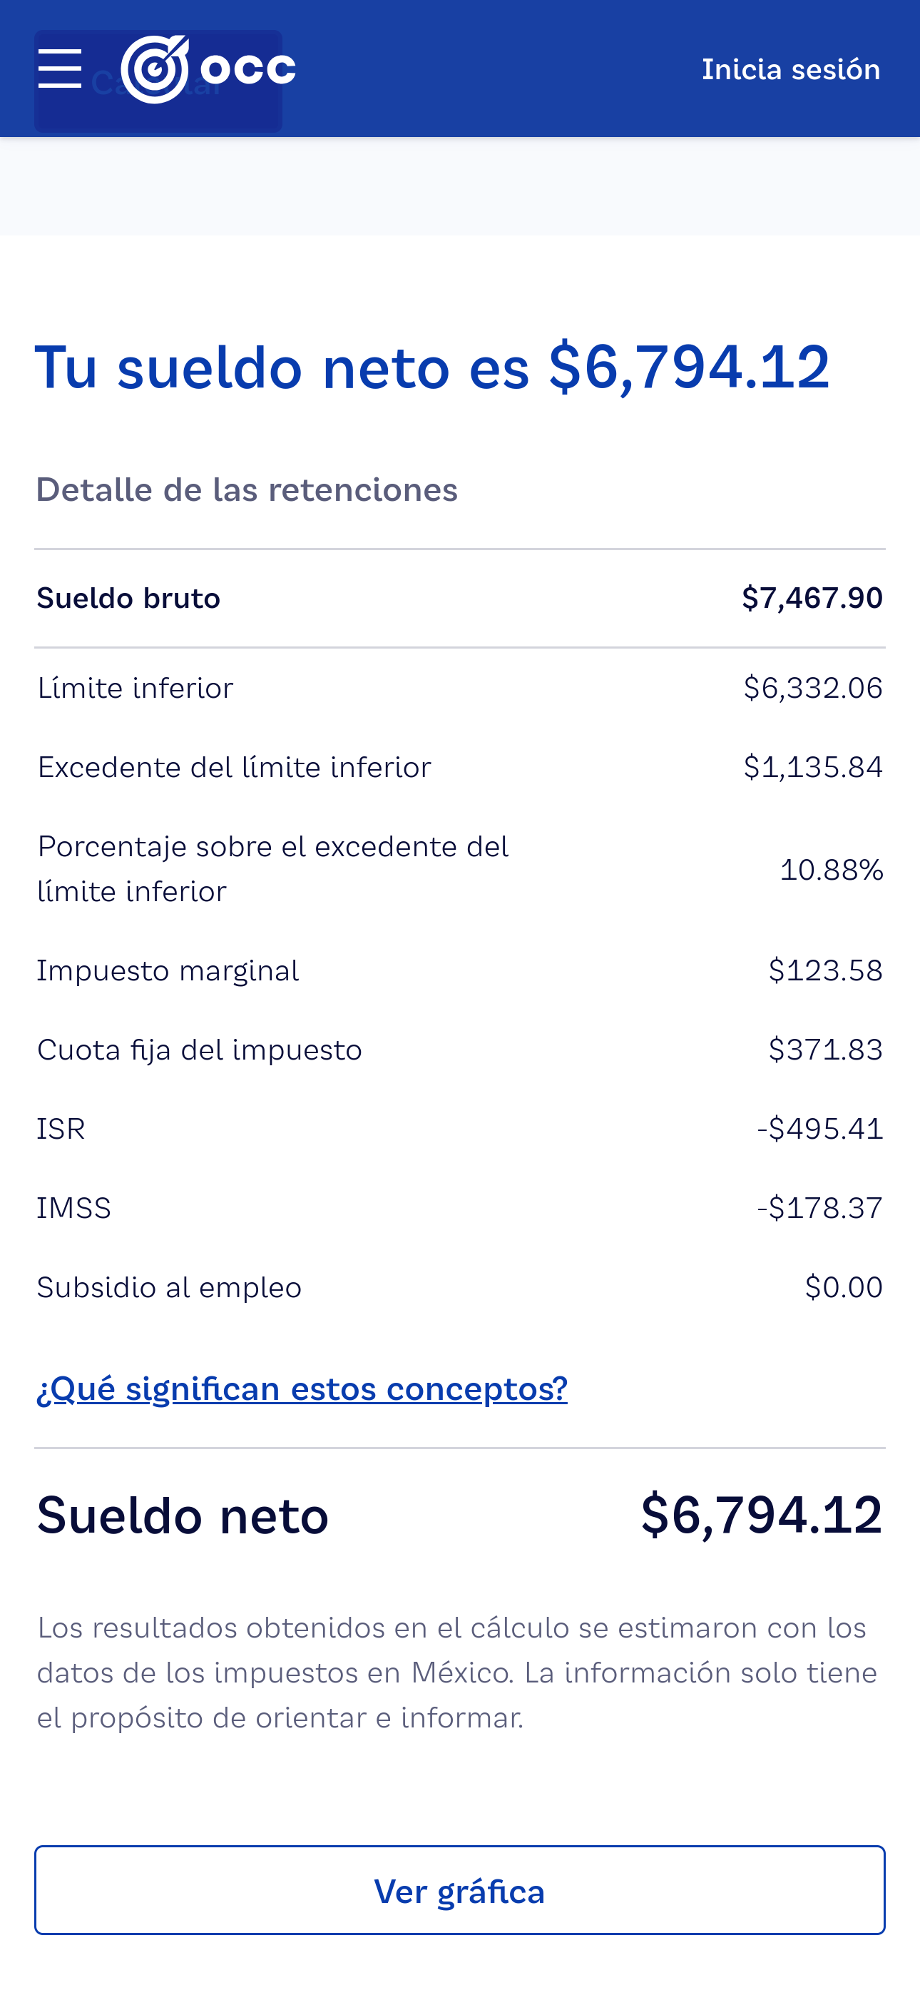Select the ISR retention amount
Image resolution: width=920 pixels, height=1995 pixels.
point(819,1130)
